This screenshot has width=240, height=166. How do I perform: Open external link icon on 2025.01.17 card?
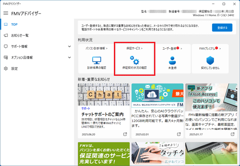(x=233, y=134)
